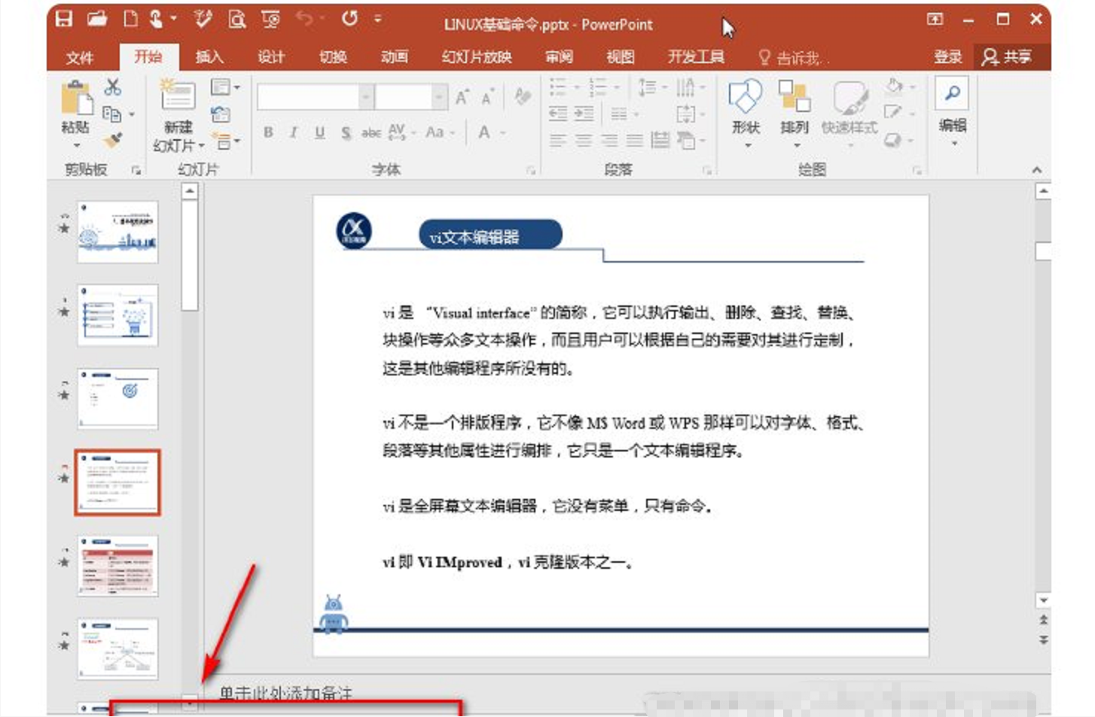Click the 快速样式 quick styles icon

click(849, 99)
